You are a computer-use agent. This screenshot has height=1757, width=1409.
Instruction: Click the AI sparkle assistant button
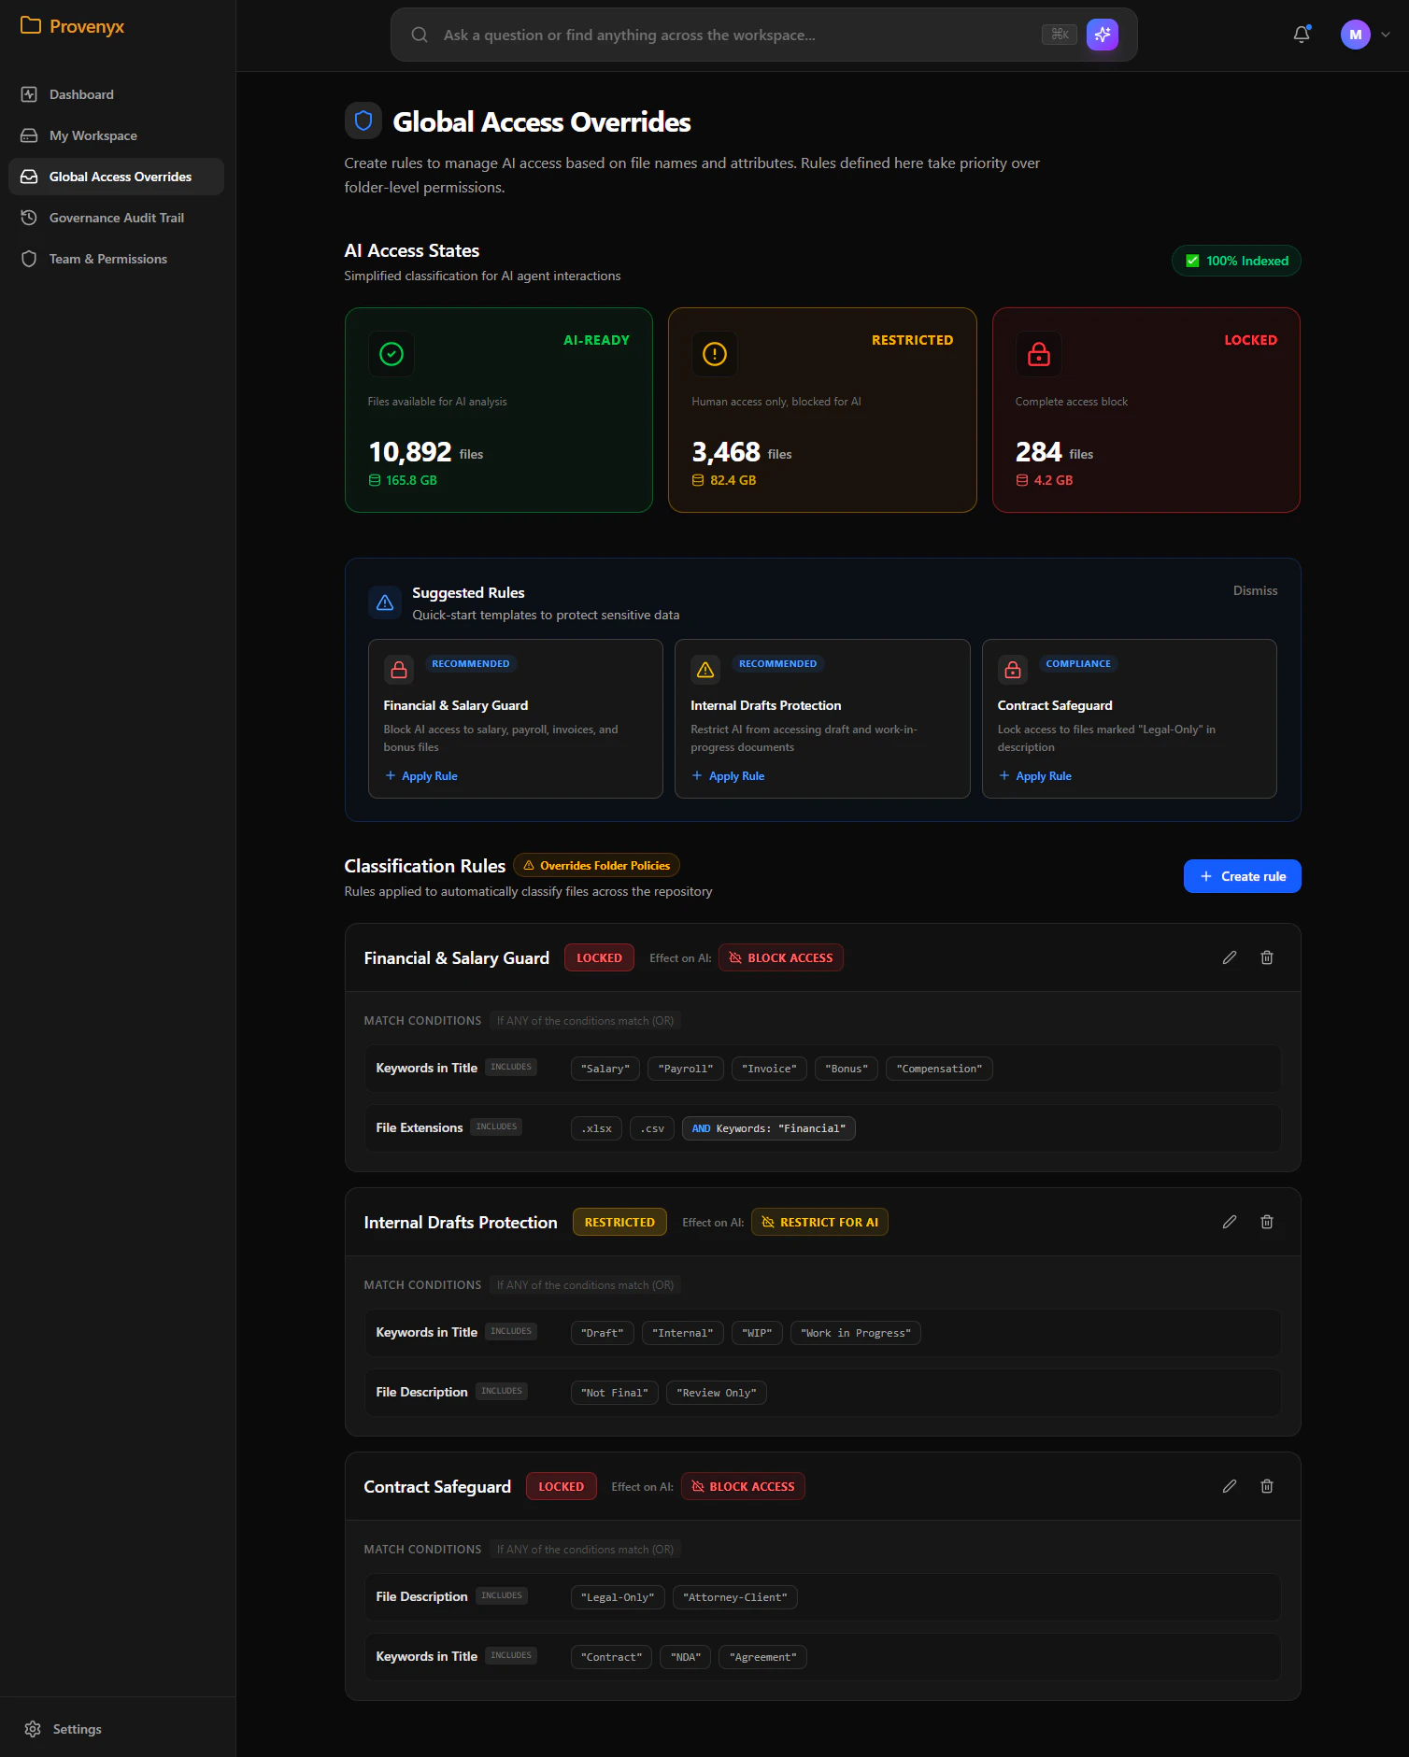[x=1103, y=35]
